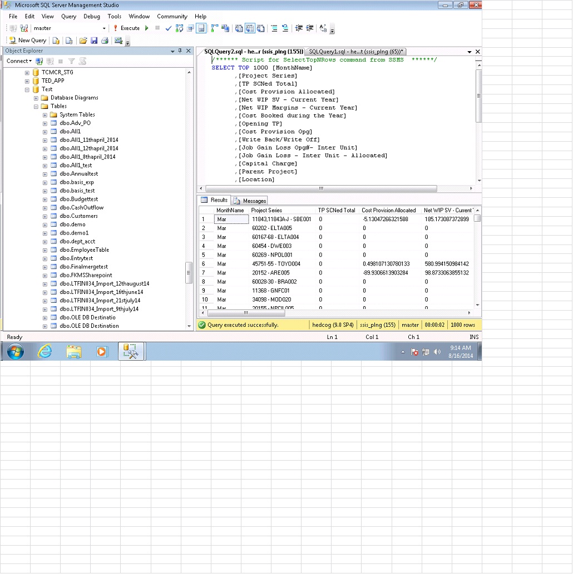The image size is (573, 574).
Task: Click the query editor horizontal scrollbar
Action: point(321,188)
